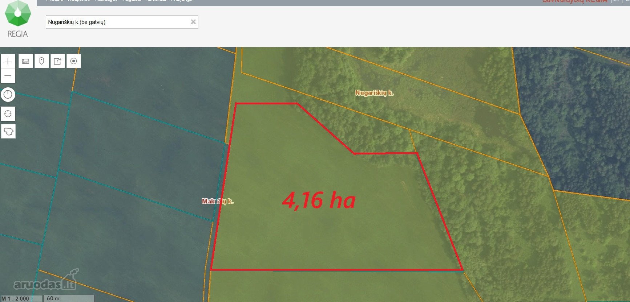
Task: Click the crosshair coordinates tool
Action: pos(8,114)
